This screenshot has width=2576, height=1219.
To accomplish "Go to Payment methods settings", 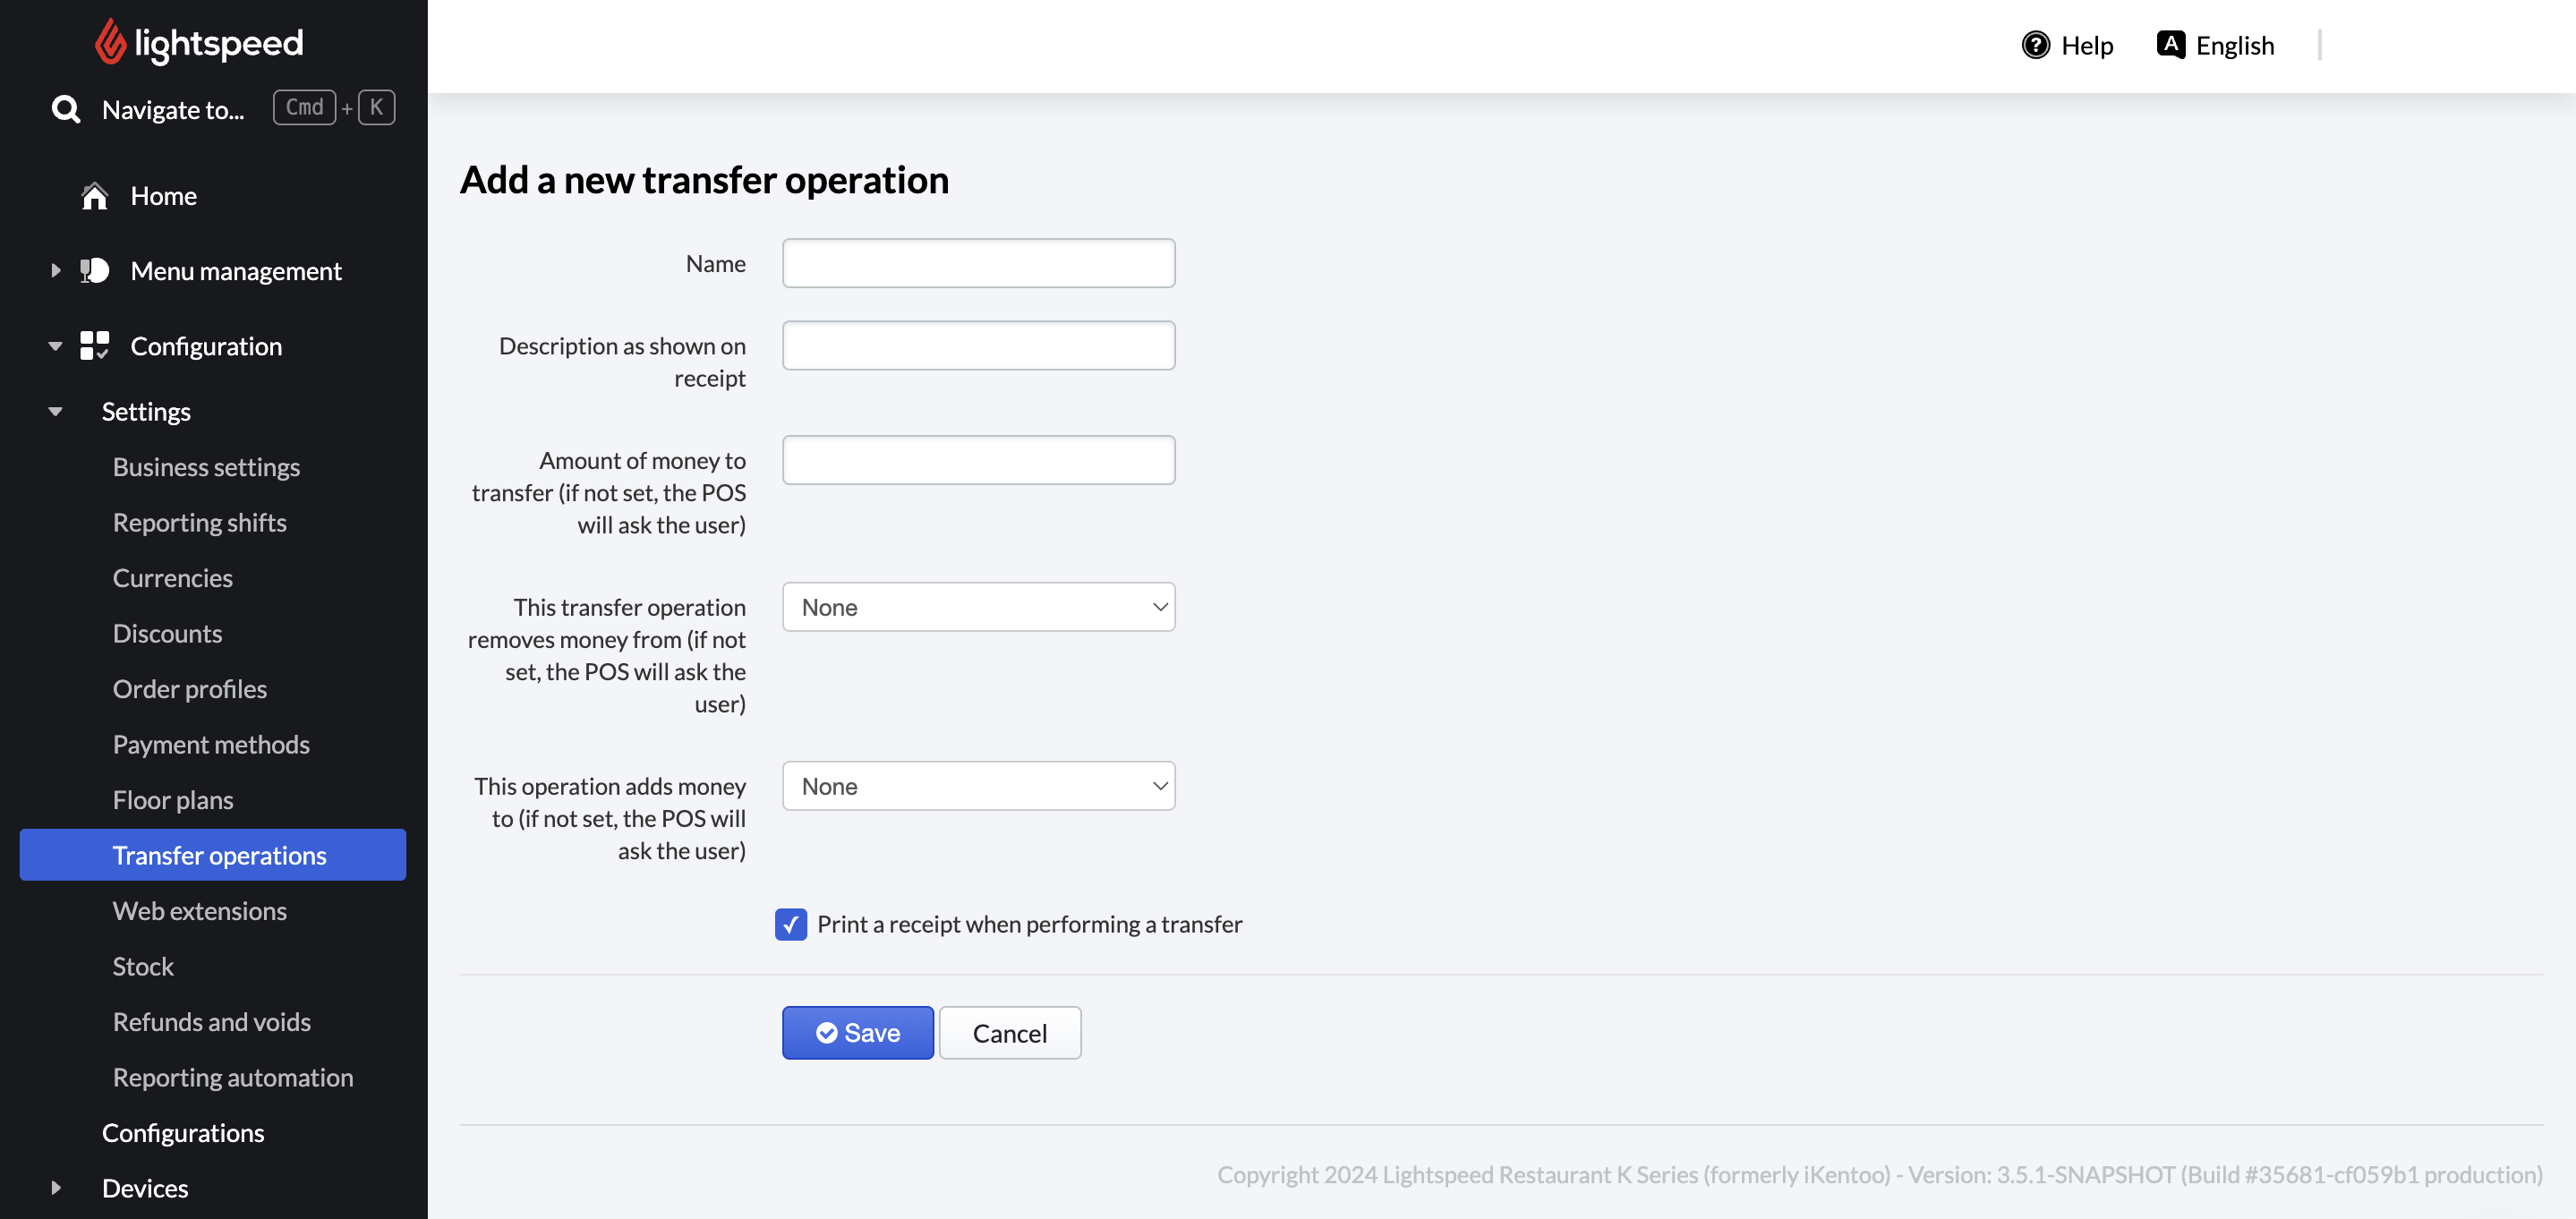I will [211, 744].
